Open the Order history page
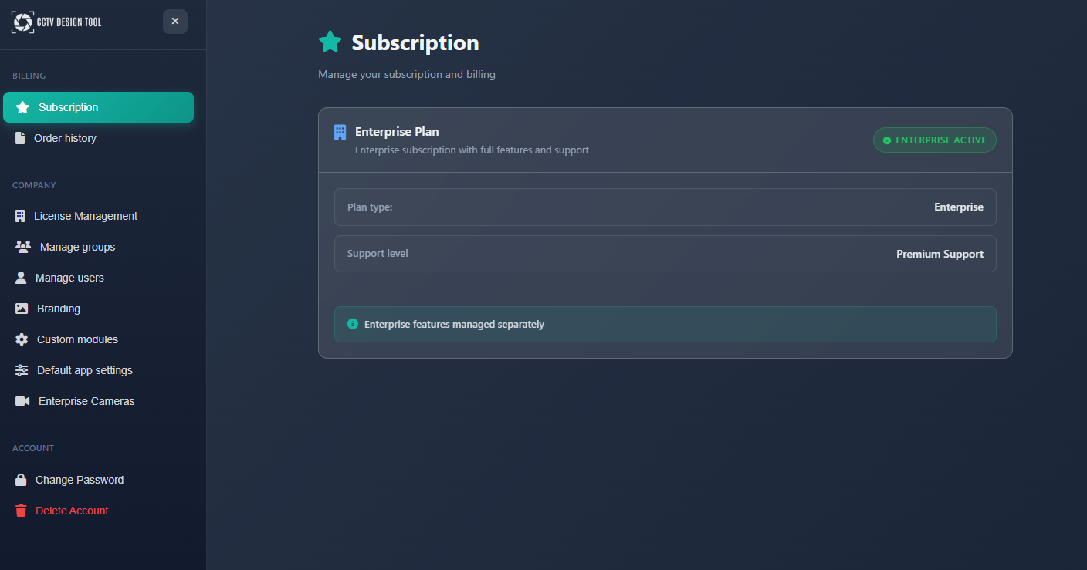 66,138
